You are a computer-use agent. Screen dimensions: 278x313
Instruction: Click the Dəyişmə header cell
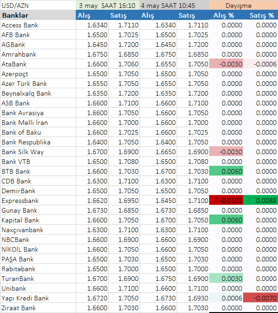coord(244,6)
